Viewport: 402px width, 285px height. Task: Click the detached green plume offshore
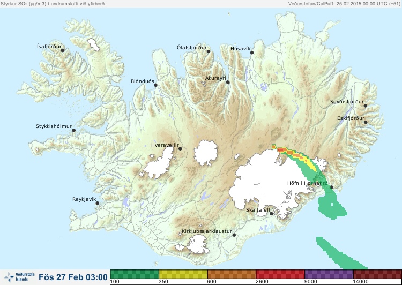(339, 254)
